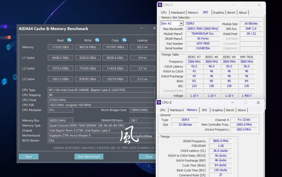Select Graphics tab in lower CPU-Z window
Viewport: 282px width, 177px height.
(217, 110)
